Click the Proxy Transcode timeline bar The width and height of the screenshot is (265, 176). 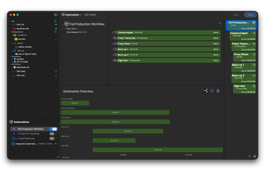[x=115, y=113]
